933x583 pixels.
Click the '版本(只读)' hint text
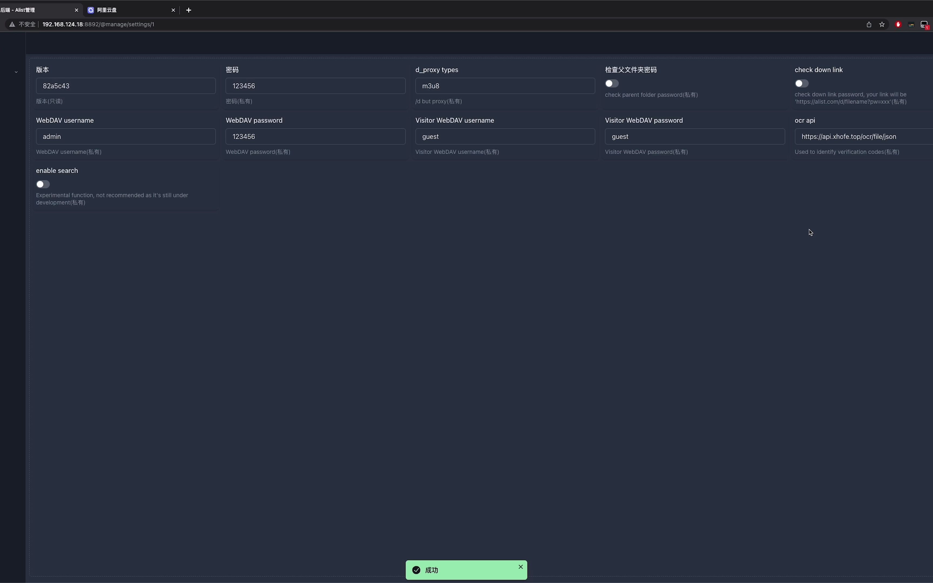[x=49, y=101]
